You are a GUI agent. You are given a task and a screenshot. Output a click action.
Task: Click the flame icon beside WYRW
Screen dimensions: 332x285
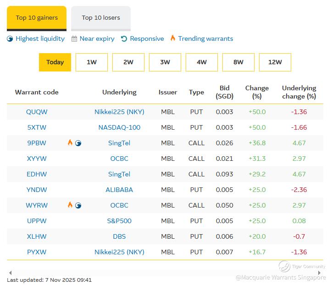coord(70,205)
